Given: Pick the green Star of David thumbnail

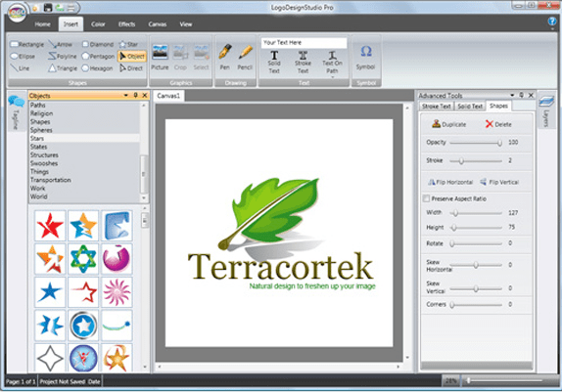Looking at the screenshot, I should point(83,258).
